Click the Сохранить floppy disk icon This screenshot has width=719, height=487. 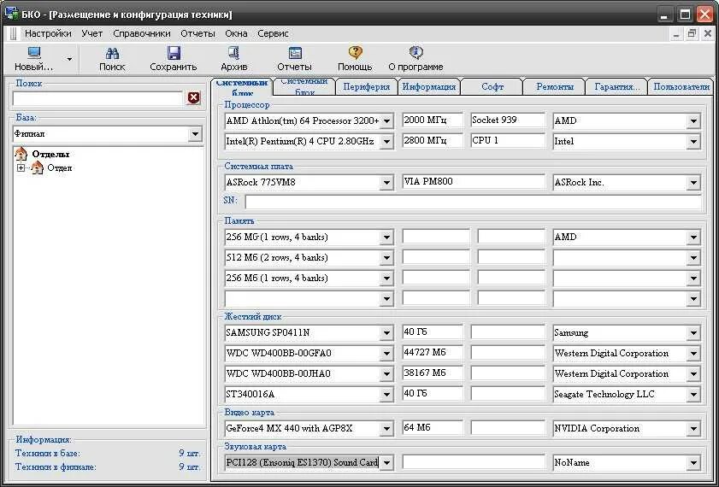pyautogui.click(x=174, y=53)
